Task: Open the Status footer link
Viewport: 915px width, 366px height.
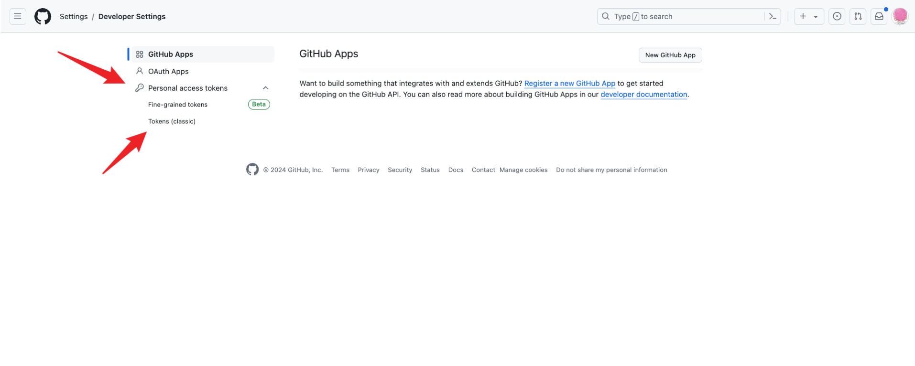Action: click(430, 170)
